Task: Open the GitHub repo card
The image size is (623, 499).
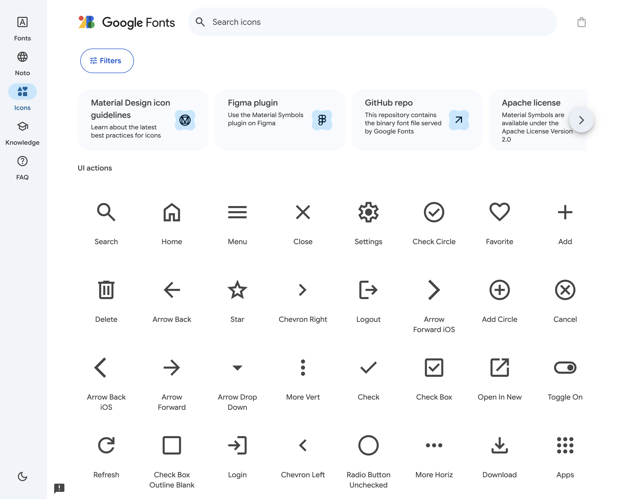Action: click(x=417, y=120)
